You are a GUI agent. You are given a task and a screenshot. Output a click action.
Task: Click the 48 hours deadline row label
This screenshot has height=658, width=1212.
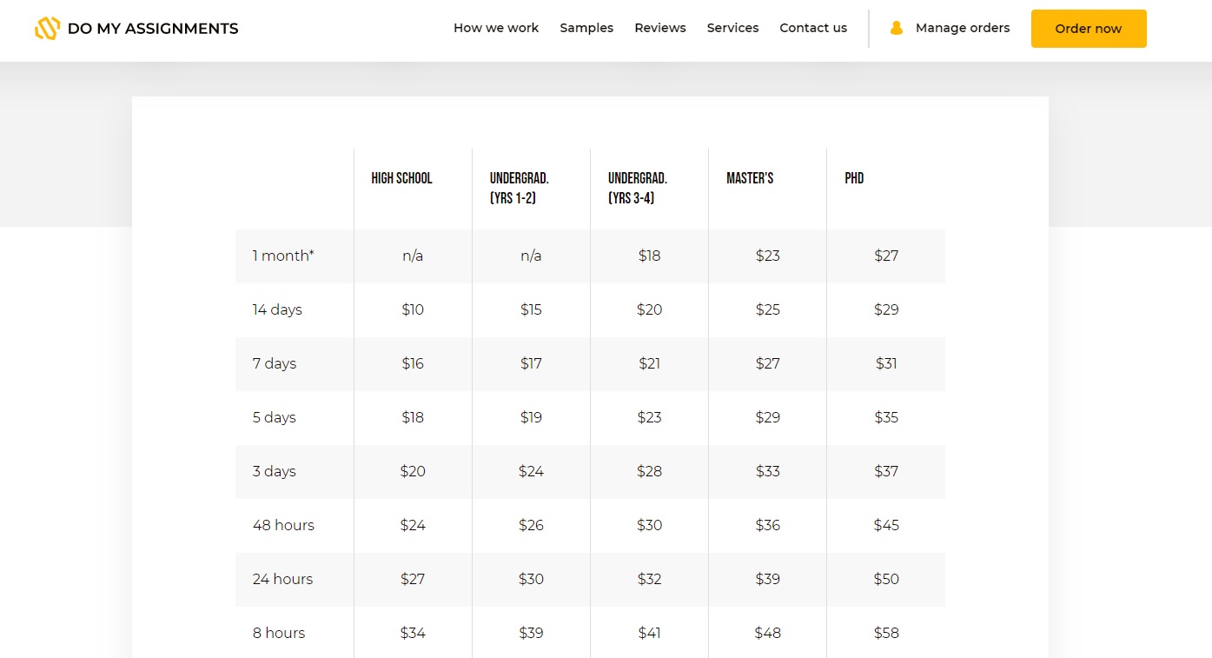(283, 525)
